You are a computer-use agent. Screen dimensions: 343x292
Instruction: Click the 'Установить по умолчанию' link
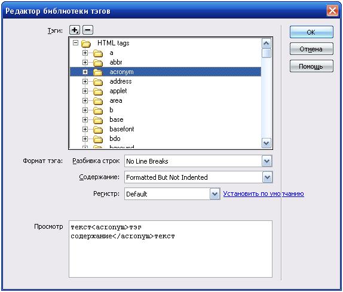click(264, 194)
